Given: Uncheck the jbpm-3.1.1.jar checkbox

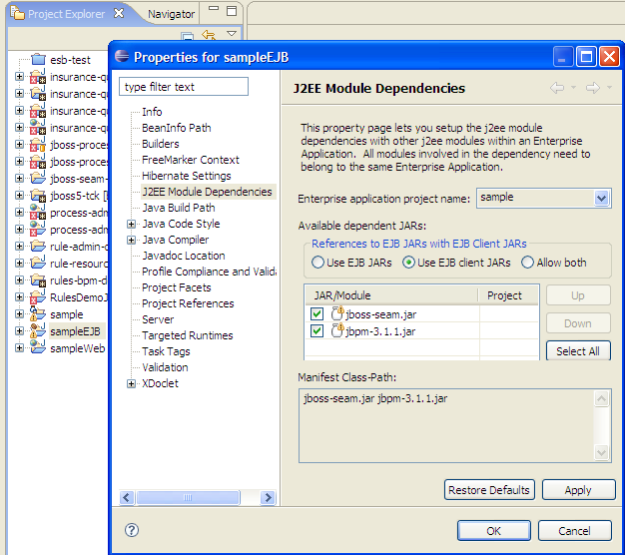Looking at the screenshot, I should (x=316, y=330).
